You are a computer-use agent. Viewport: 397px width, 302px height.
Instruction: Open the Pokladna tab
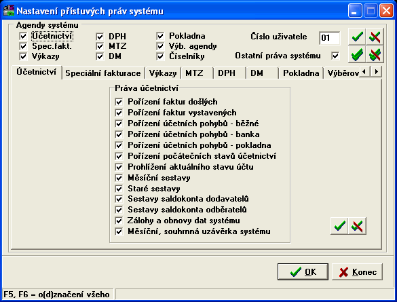tap(301, 73)
